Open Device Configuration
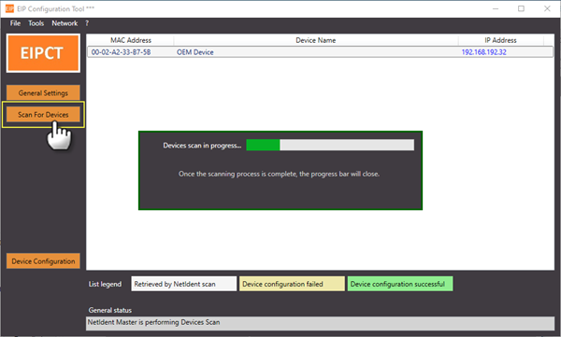This screenshot has width=561, height=337. pos(43,261)
